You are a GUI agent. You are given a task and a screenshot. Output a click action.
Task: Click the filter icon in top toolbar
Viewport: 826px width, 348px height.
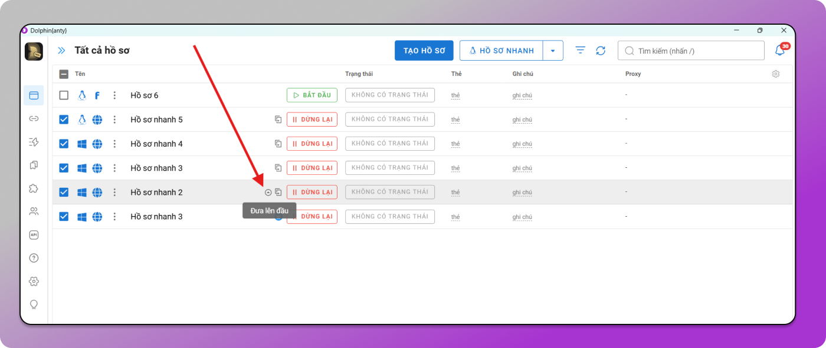pos(580,51)
